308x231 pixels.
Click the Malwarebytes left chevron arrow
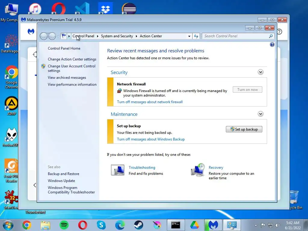tap(35, 185)
